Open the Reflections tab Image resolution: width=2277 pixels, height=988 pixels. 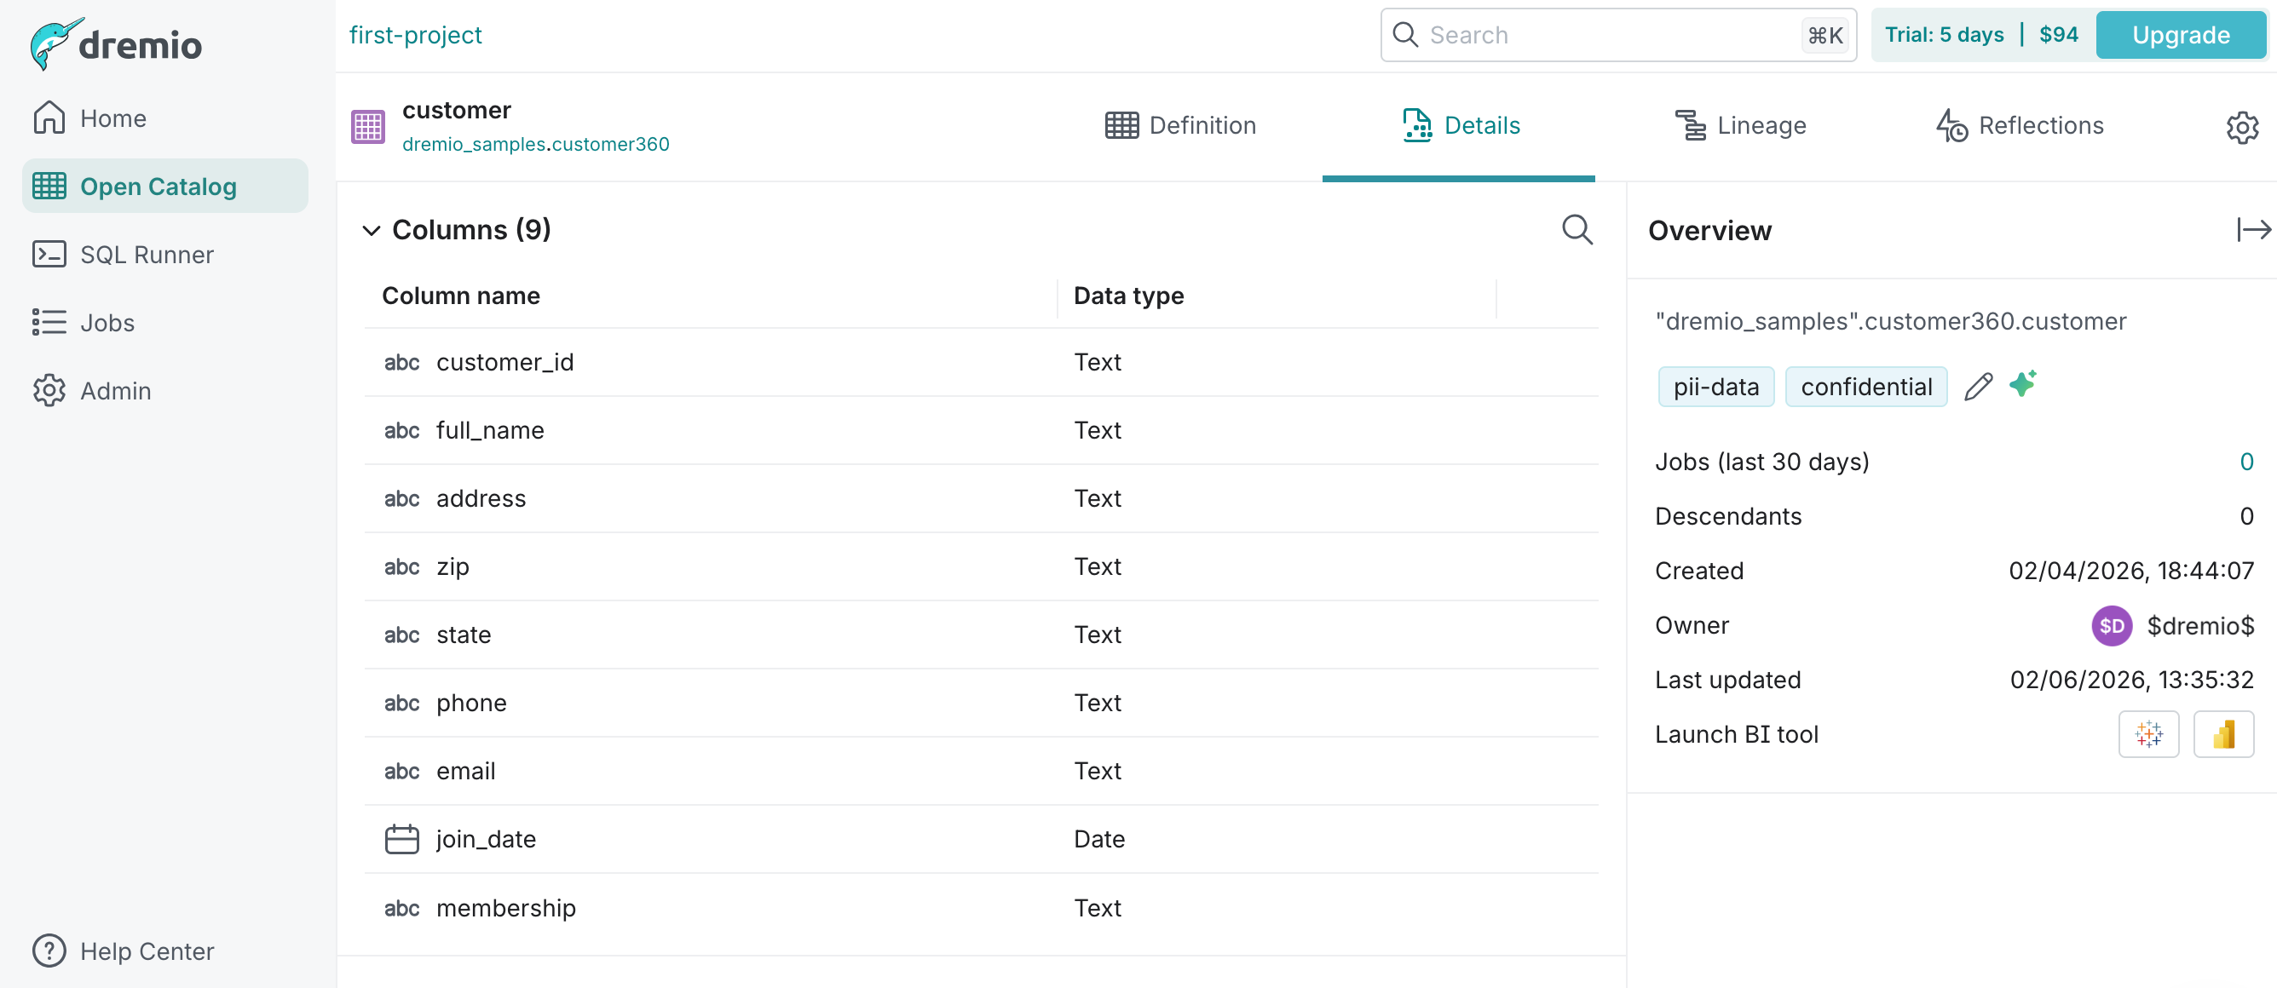point(2022,125)
